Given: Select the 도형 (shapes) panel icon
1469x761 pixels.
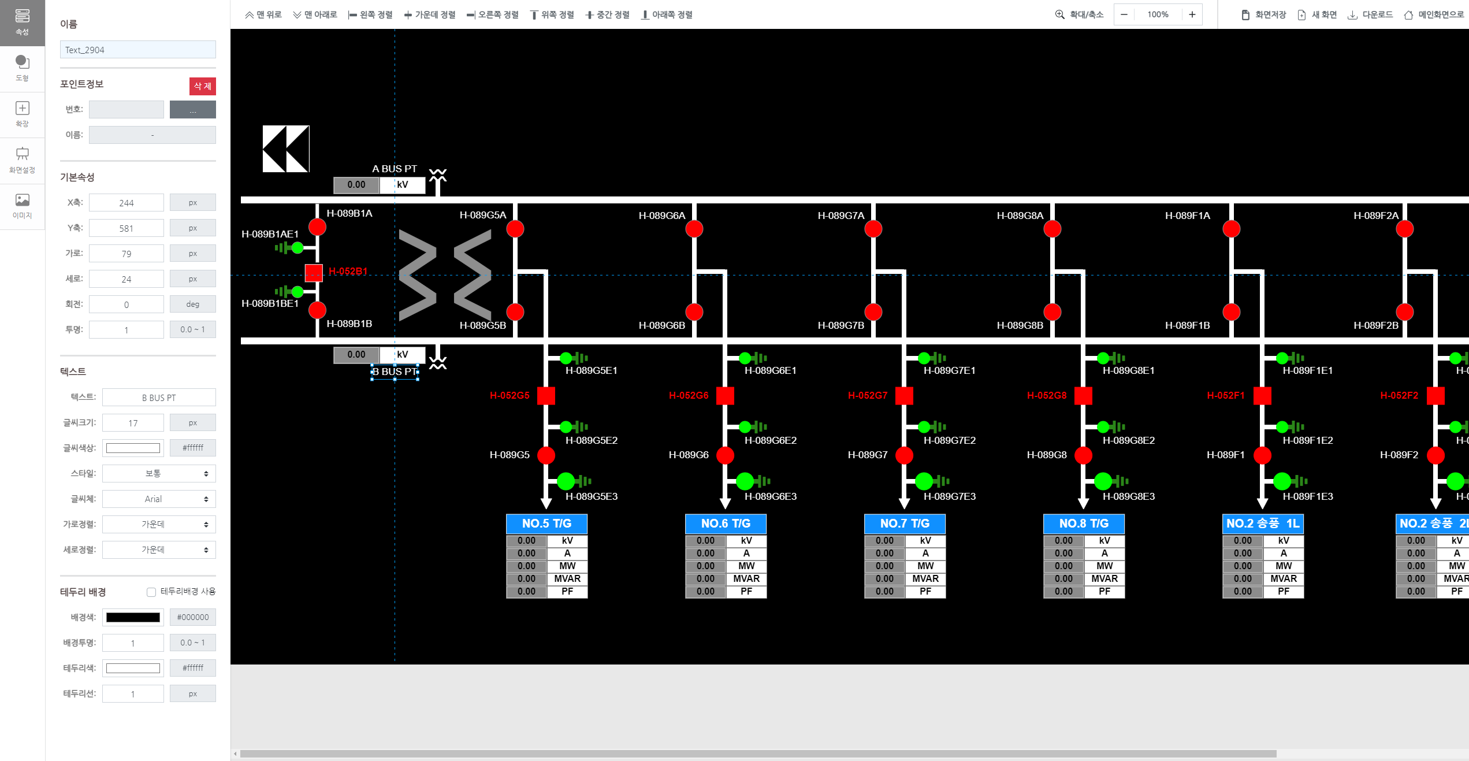Looking at the screenshot, I should click(22, 68).
